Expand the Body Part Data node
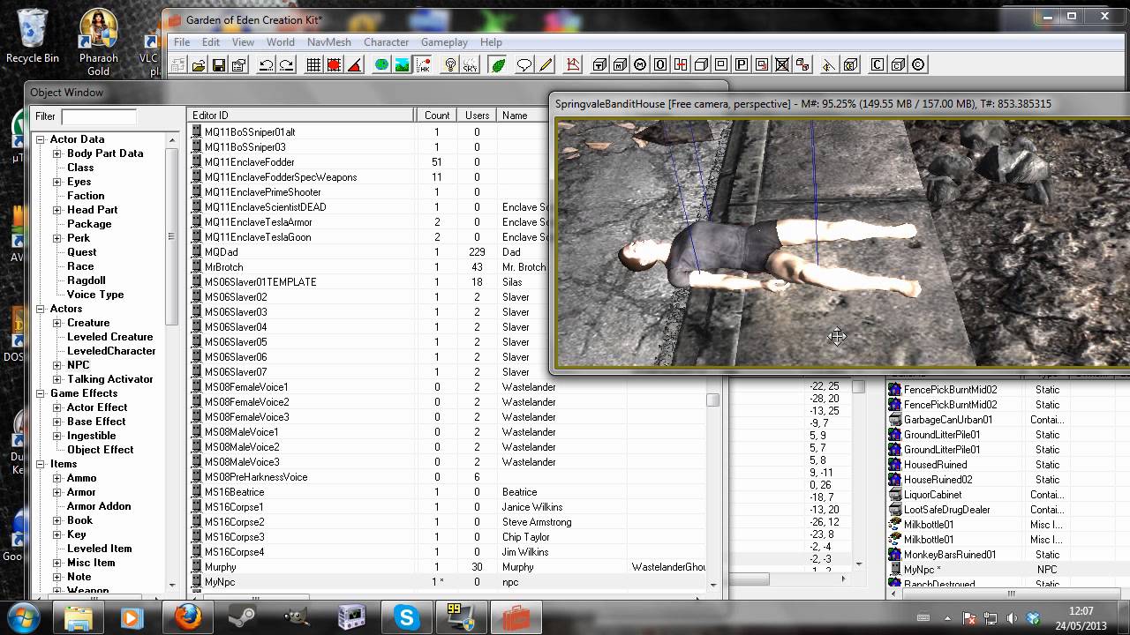The width and height of the screenshot is (1130, 635). tap(57, 153)
